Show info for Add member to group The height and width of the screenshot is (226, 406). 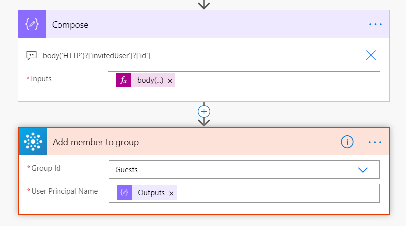point(347,142)
